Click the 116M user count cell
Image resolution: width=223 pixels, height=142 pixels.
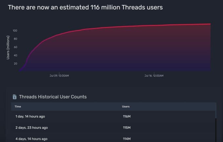point(127,116)
